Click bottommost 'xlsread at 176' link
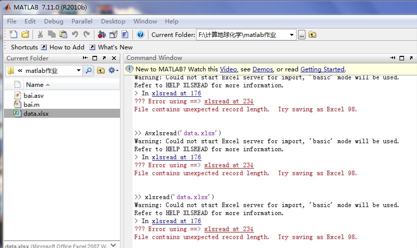 [176, 221]
